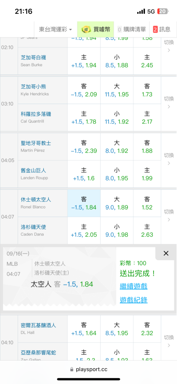Open 購牌清單 purchase list tab

point(131,30)
